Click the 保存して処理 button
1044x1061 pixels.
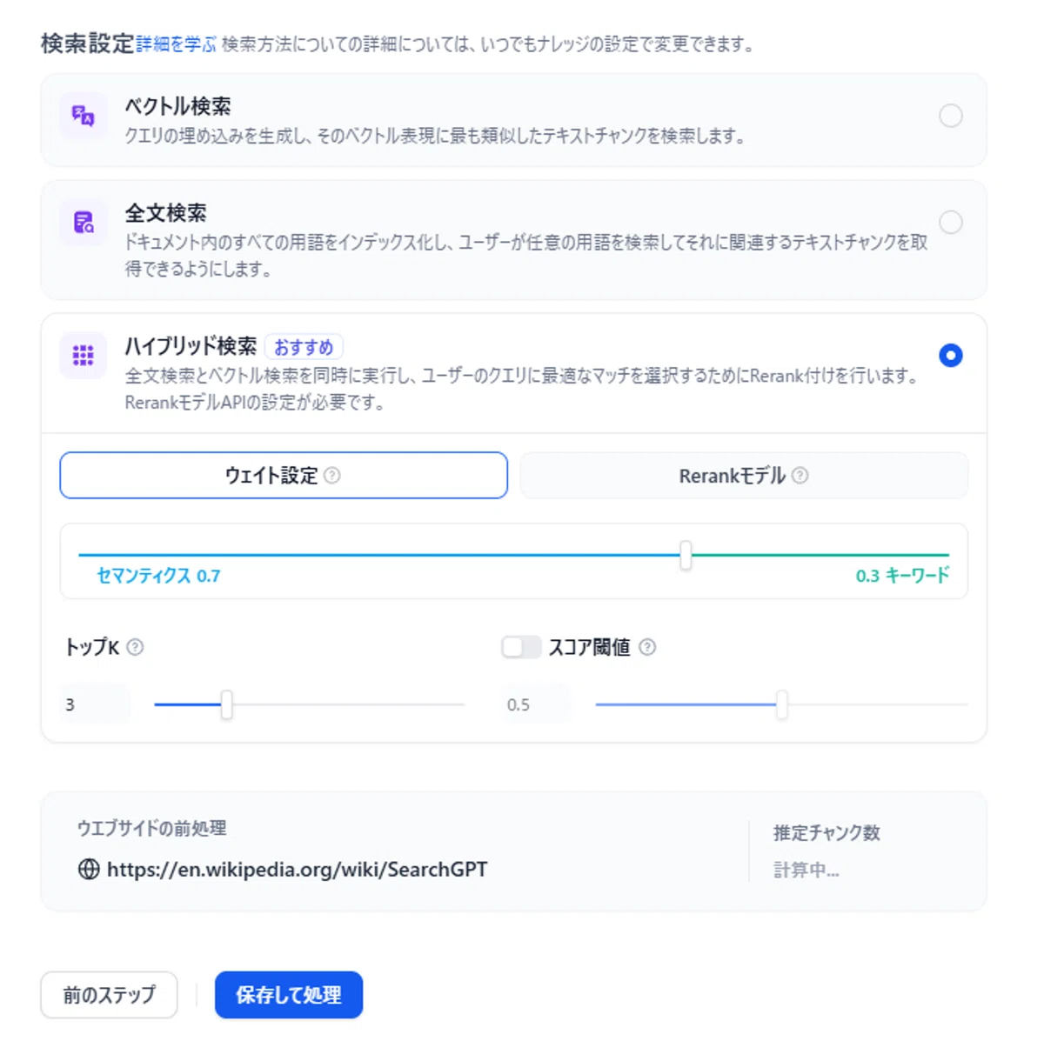289,995
